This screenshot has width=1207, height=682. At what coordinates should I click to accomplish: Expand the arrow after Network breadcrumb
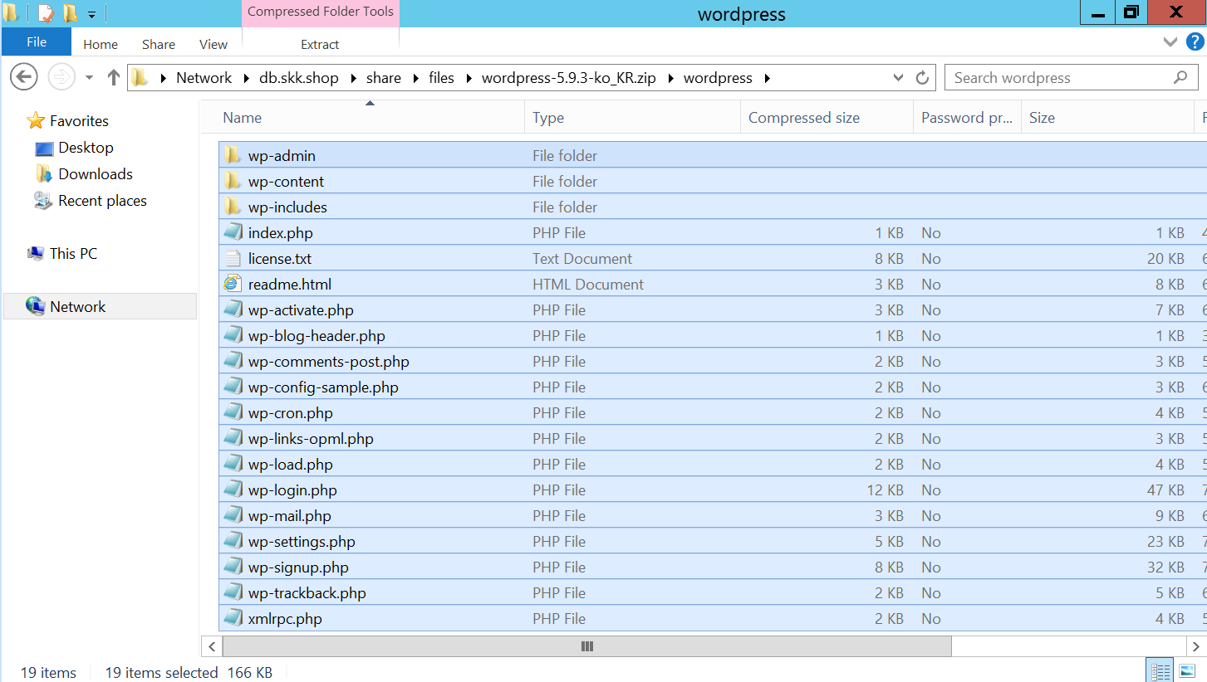[x=246, y=78]
